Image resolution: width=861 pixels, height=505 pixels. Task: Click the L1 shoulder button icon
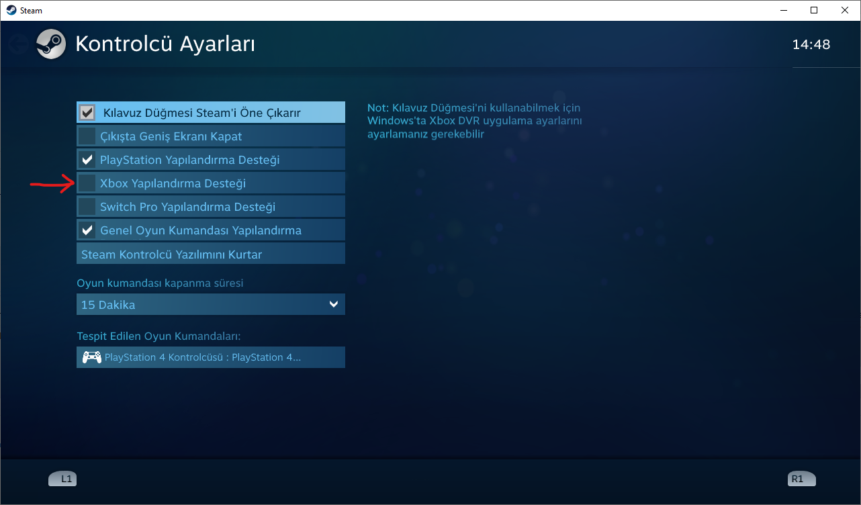click(x=62, y=479)
